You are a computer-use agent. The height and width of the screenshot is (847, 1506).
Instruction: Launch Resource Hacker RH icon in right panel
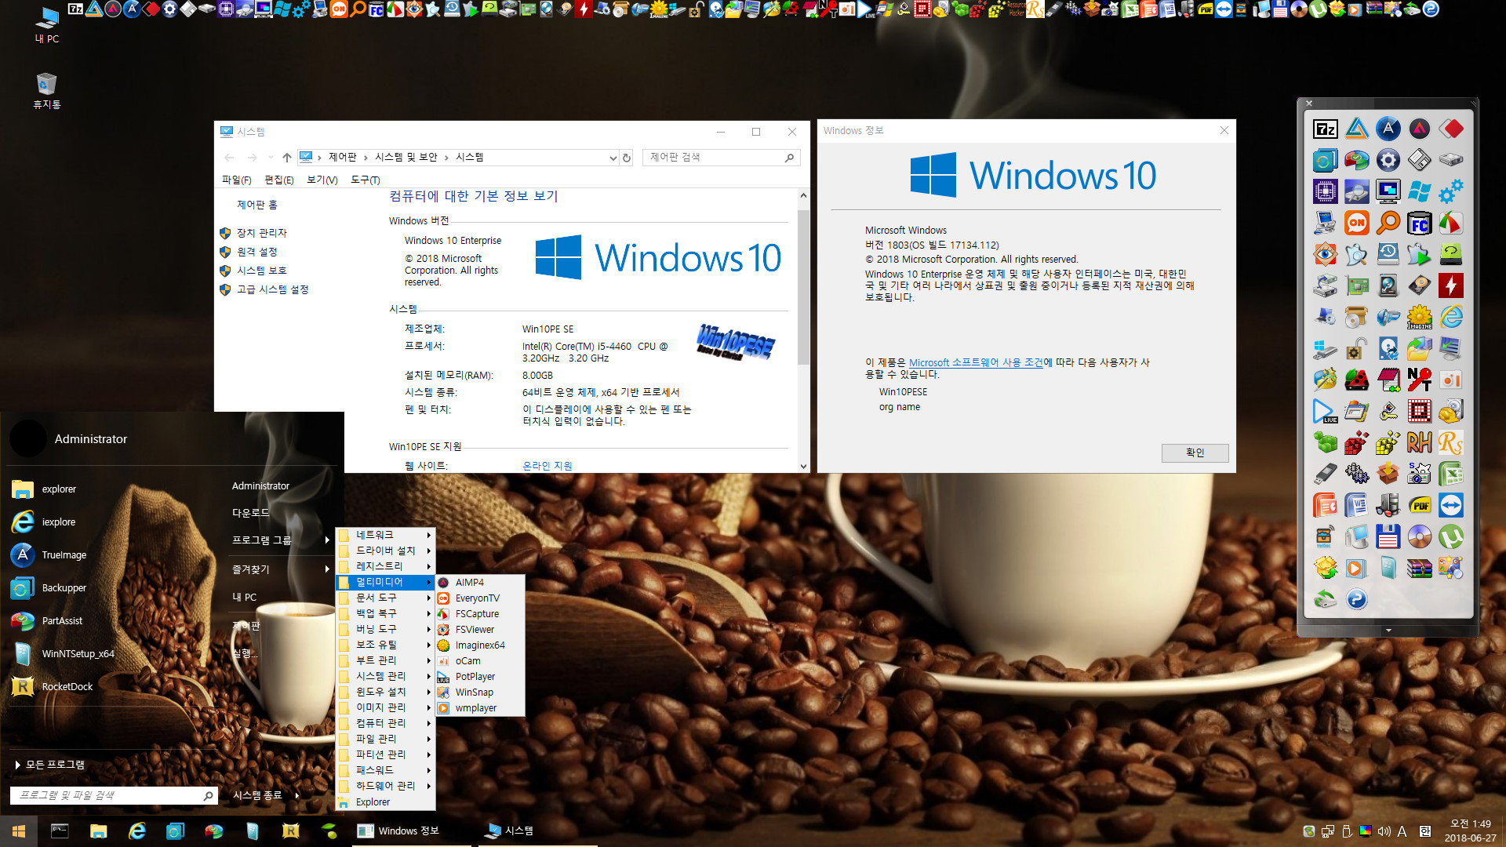[1419, 442]
